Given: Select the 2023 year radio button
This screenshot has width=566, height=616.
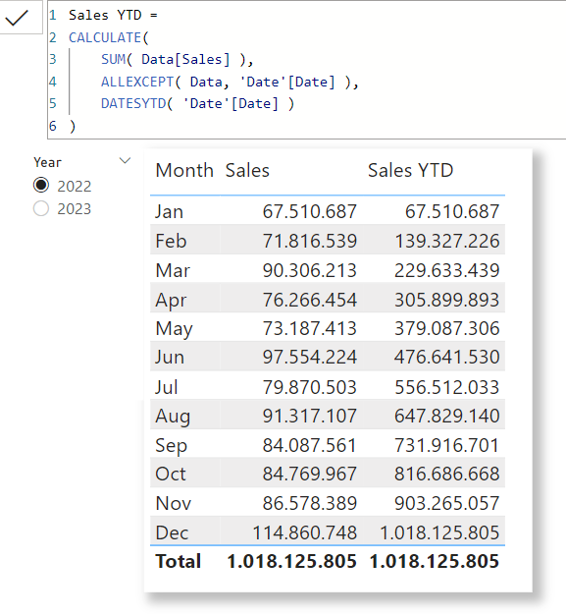Looking at the screenshot, I should (41, 208).
